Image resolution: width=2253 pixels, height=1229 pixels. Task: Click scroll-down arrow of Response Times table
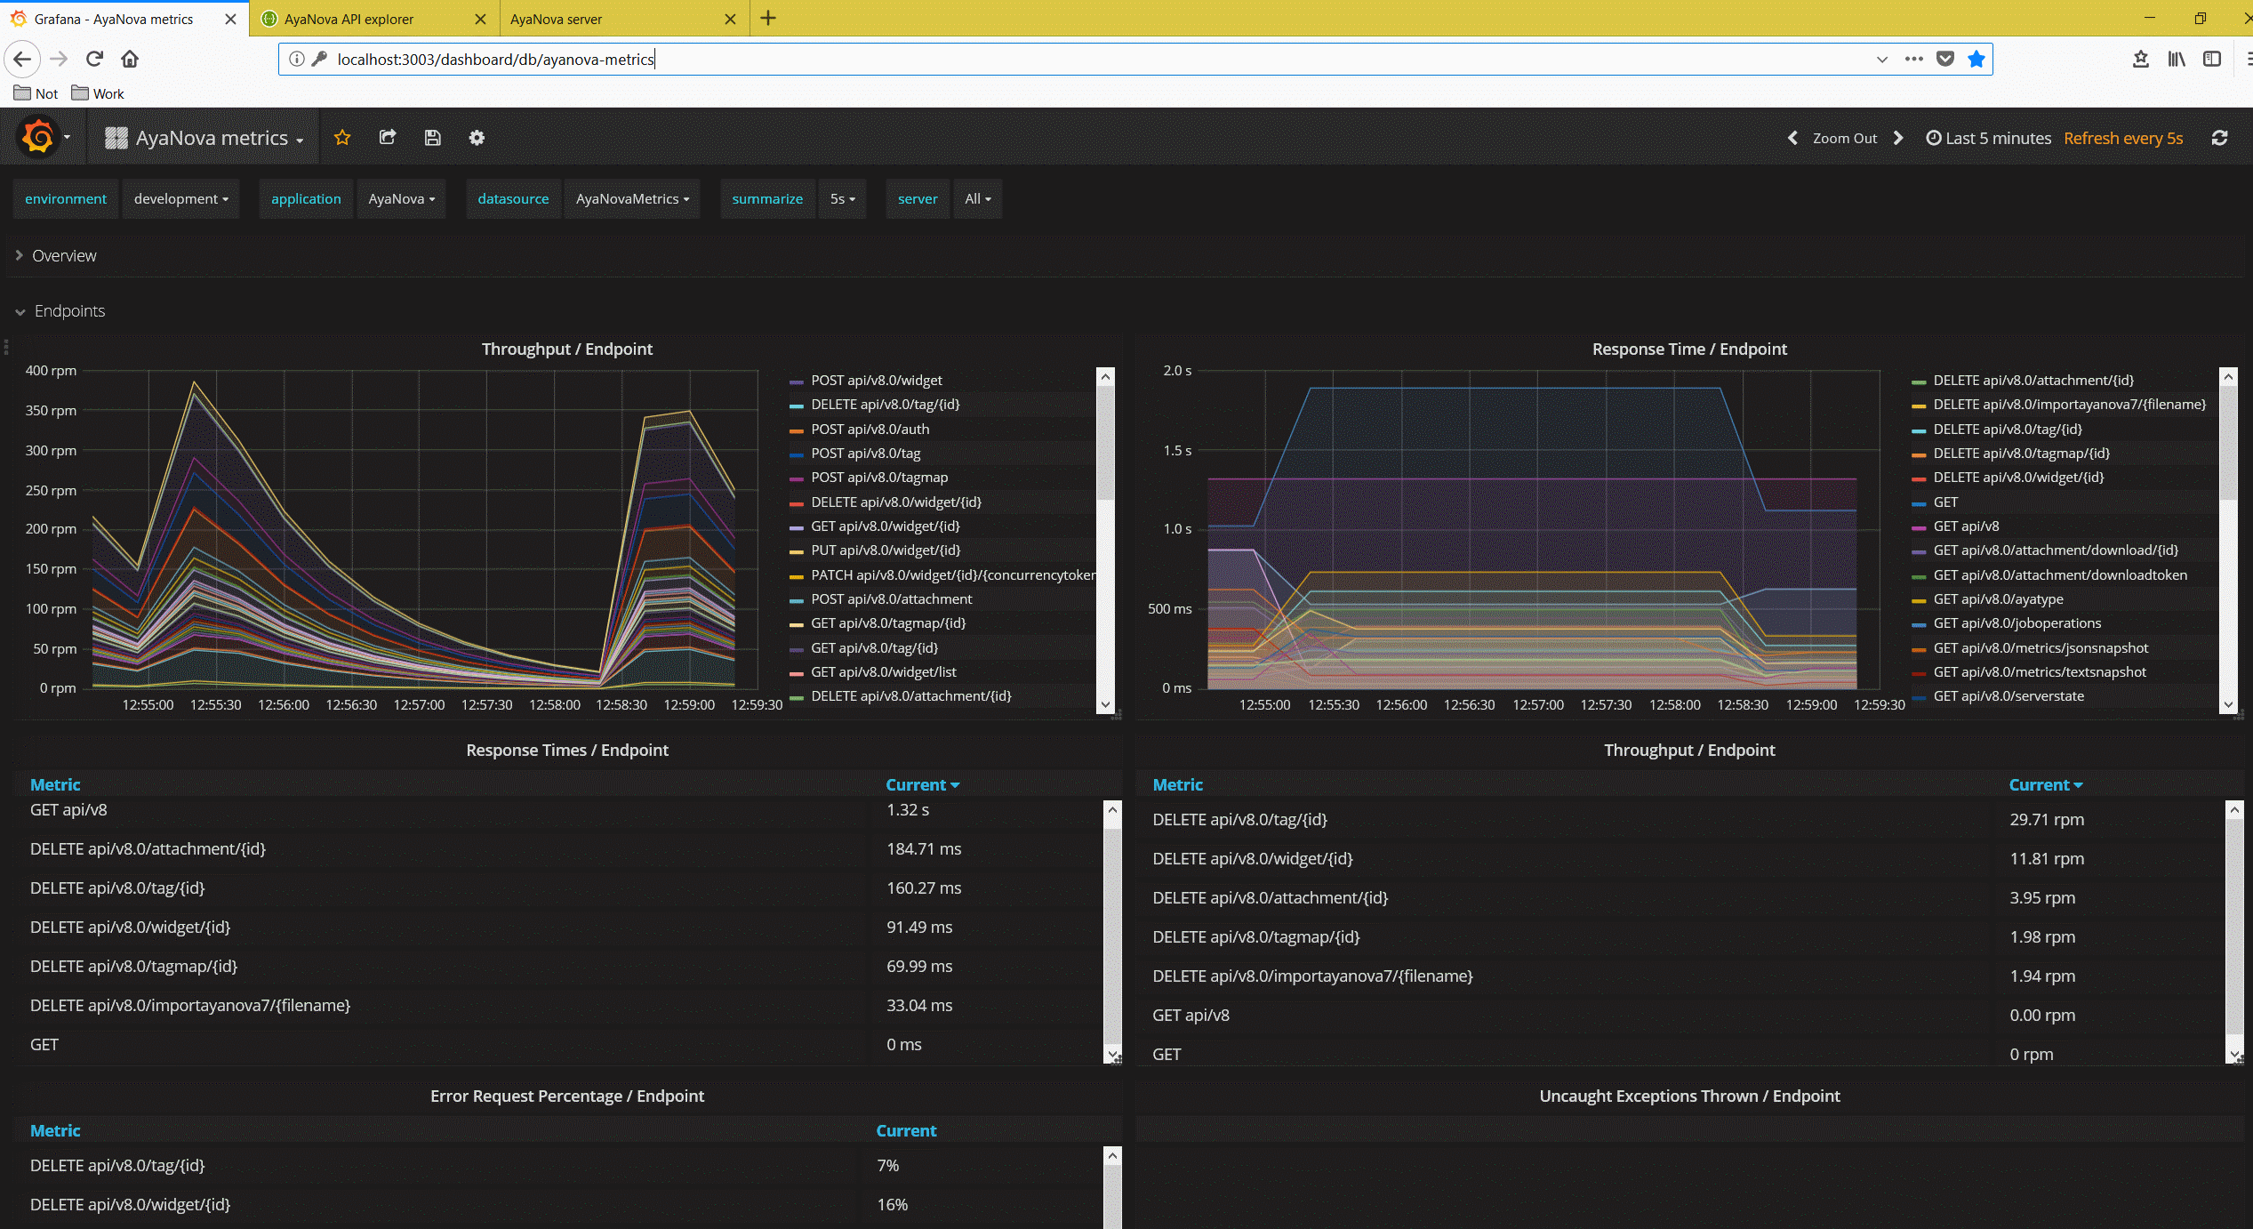(1112, 1054)
